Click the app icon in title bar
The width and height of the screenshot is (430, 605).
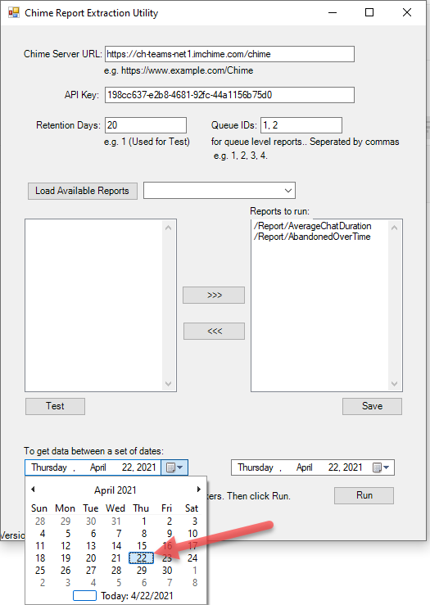point(13,13)
